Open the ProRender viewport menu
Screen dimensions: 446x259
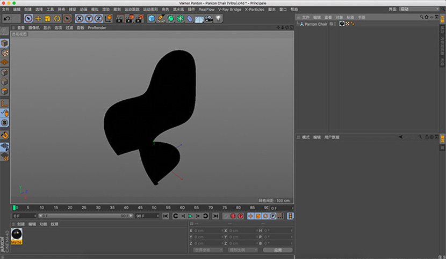pyautogui.click(x=97, y=27)
